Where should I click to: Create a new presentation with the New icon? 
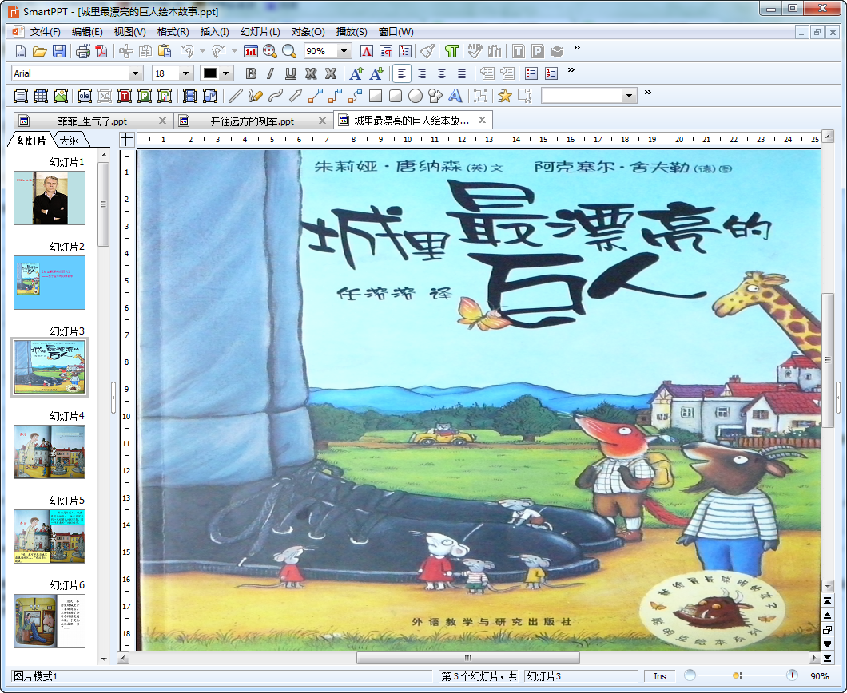(x=21, y=51)
